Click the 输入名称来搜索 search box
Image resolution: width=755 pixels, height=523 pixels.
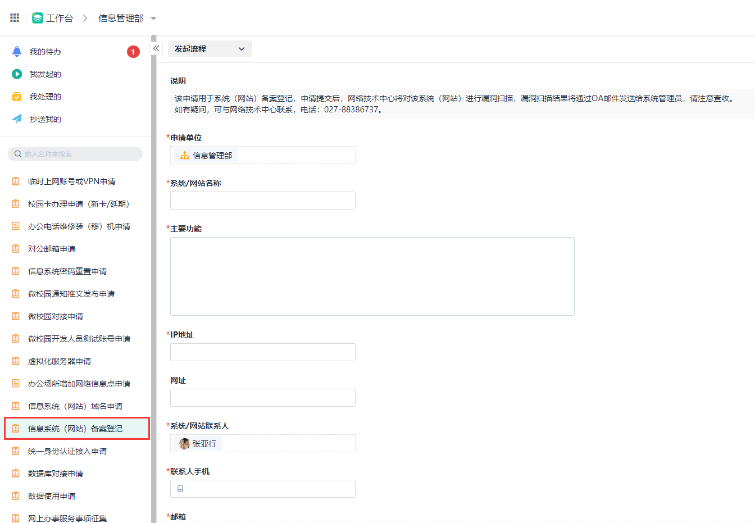pyautogui.click(x=75, y=154)
